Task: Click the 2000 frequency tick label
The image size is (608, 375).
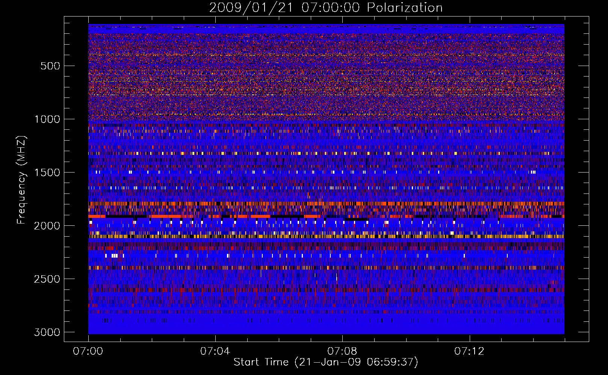Action: pos(47,226)
